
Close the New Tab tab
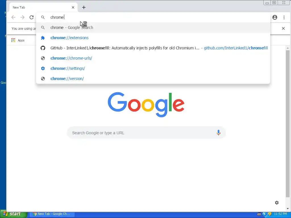pyautogui.click(x=73, y=7)
